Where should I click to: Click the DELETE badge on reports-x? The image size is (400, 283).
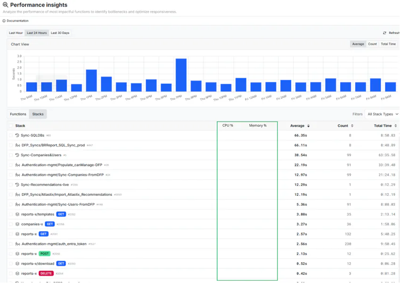click(46, 274)
